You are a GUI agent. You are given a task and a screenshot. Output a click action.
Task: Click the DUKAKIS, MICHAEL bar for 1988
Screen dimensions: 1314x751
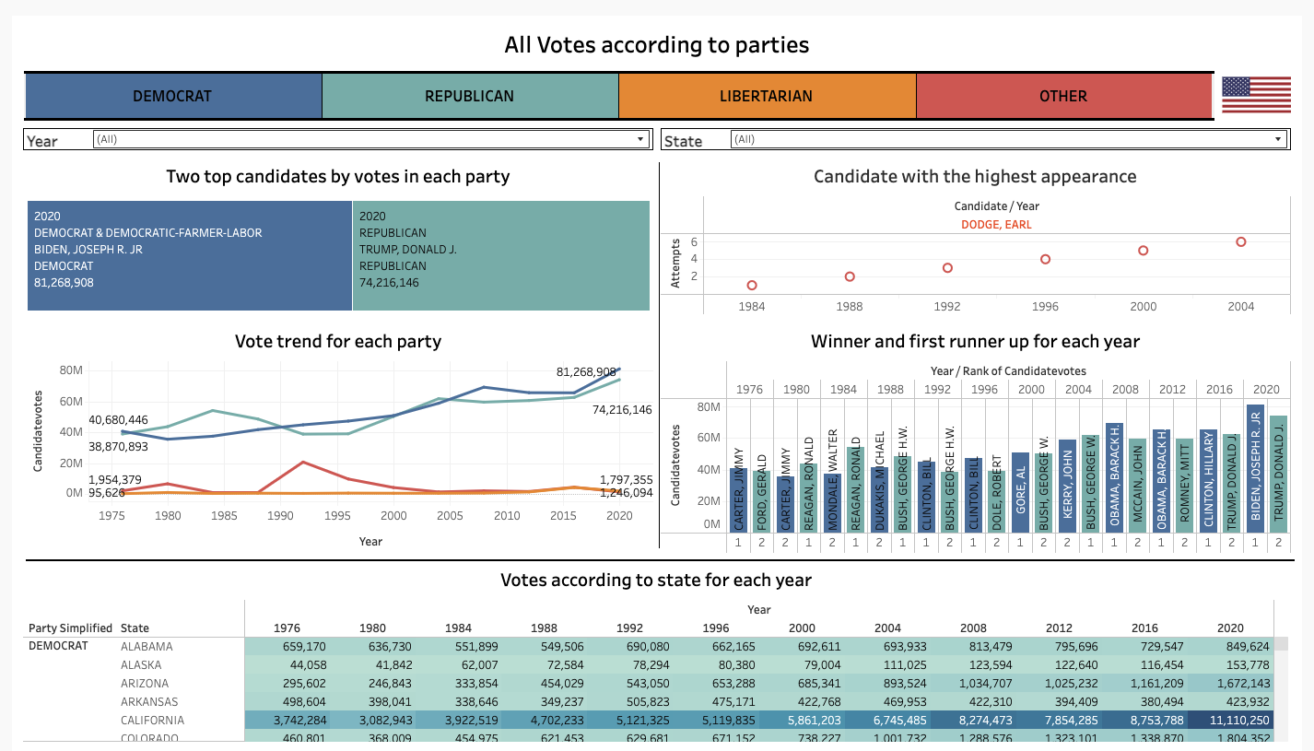click(x=879, y=499)
